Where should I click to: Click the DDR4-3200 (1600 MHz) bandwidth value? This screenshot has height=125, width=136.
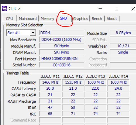62,40
